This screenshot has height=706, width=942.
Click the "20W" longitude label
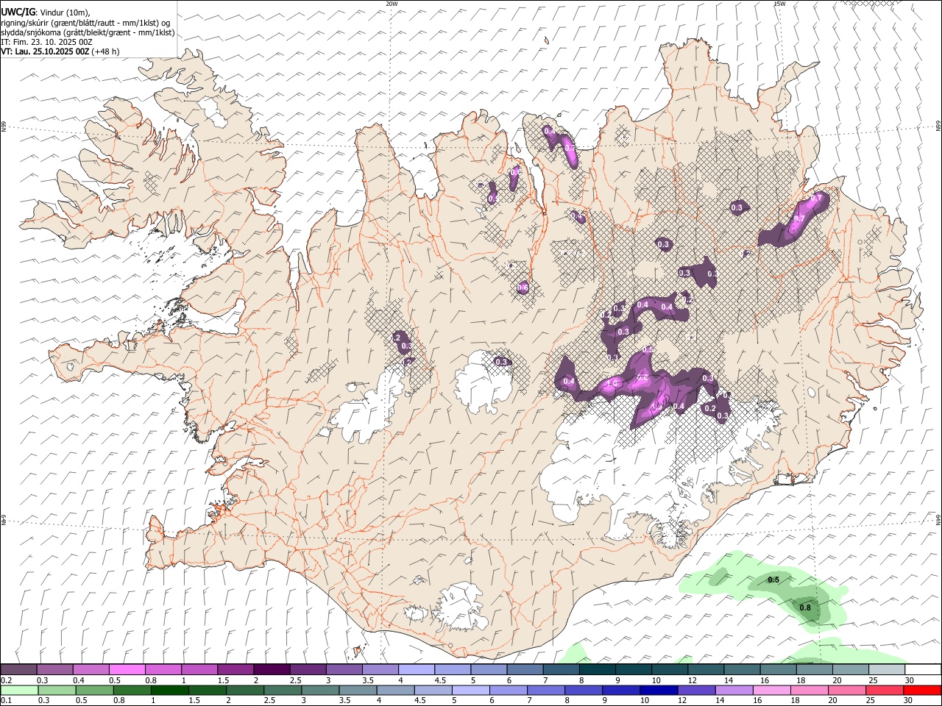pyautogui.click(x=392, y=4)
